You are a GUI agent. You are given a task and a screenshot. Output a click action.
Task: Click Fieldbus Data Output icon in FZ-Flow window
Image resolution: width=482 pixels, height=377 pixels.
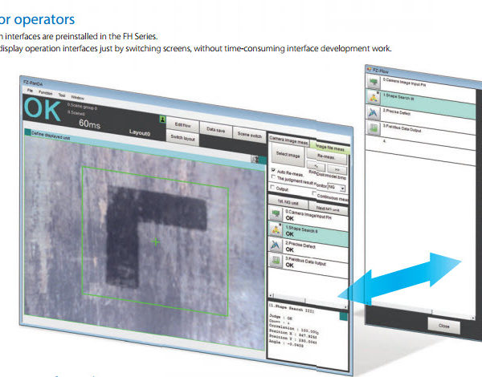point(374,128)
